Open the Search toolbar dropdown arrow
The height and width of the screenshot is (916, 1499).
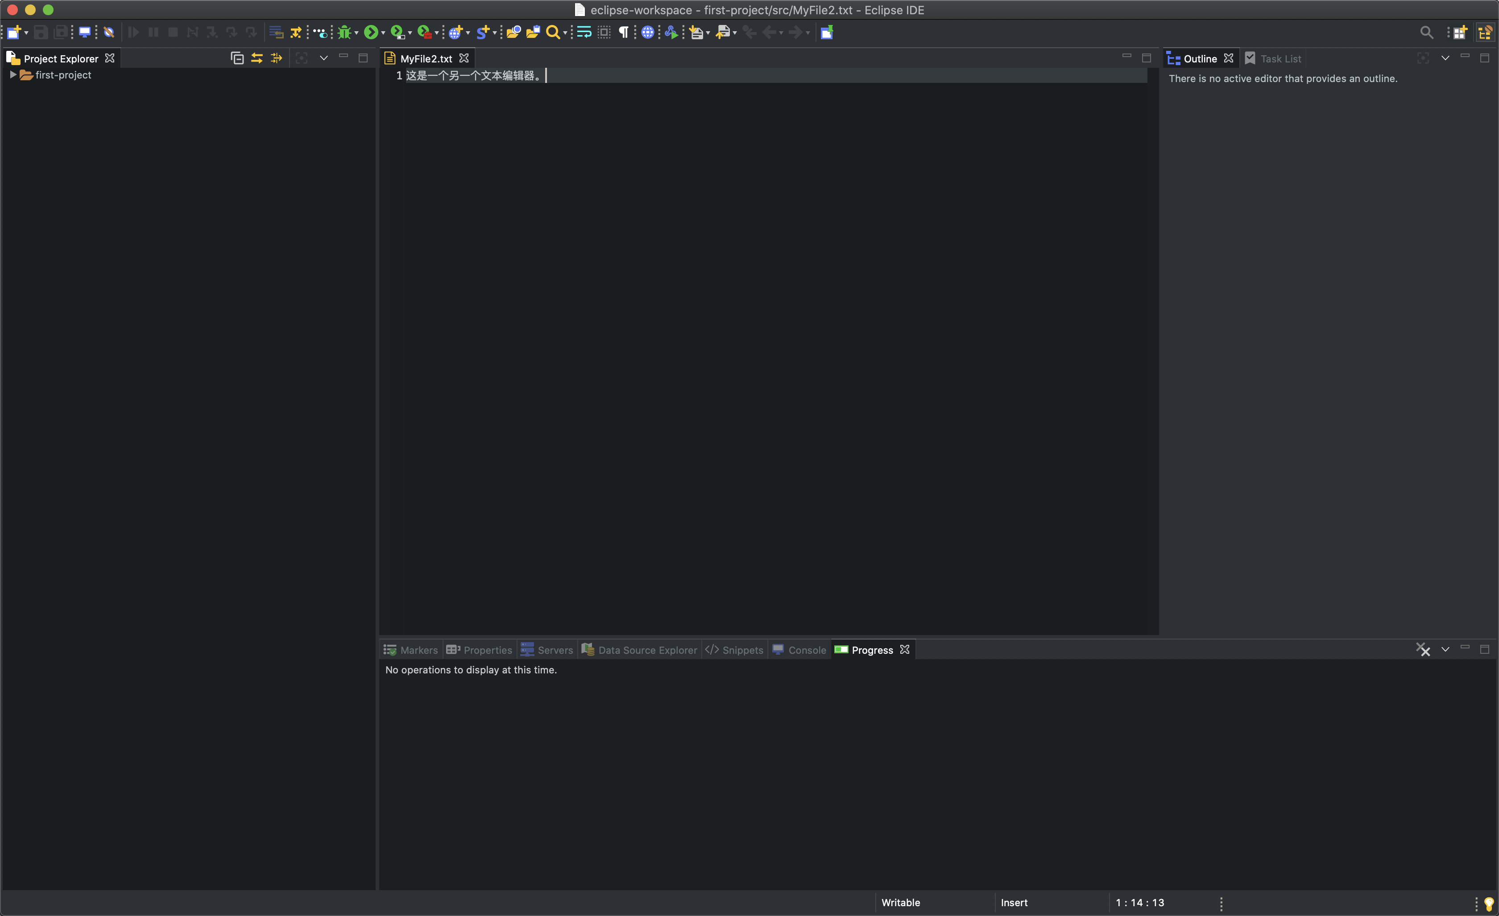pyautogui.click(x=565, y=33)
